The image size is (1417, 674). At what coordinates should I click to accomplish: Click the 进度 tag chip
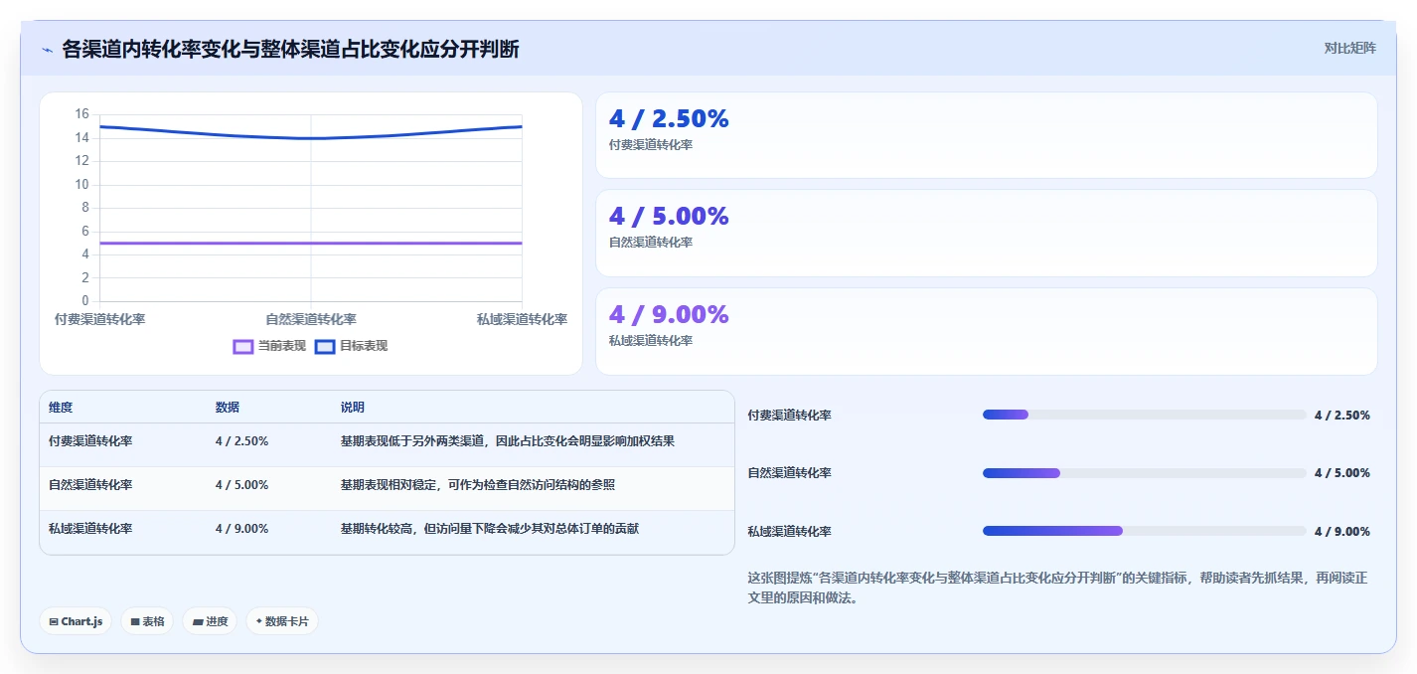point(210,621)
